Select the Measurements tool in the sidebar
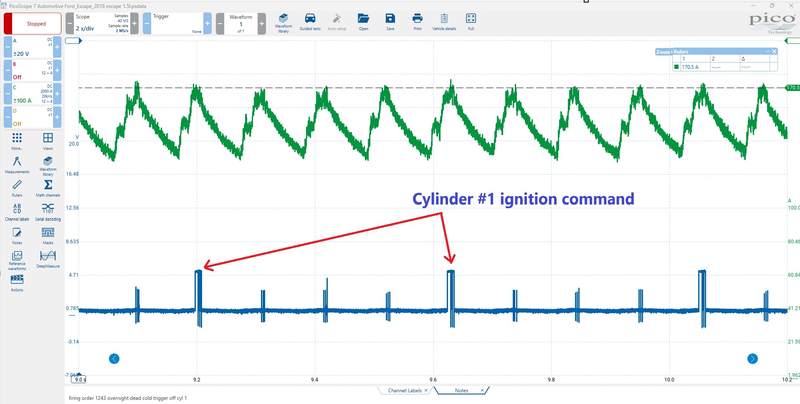800x404 pixels. tap(17, 164)
